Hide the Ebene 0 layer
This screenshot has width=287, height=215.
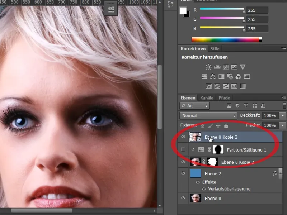click(183, 198)
